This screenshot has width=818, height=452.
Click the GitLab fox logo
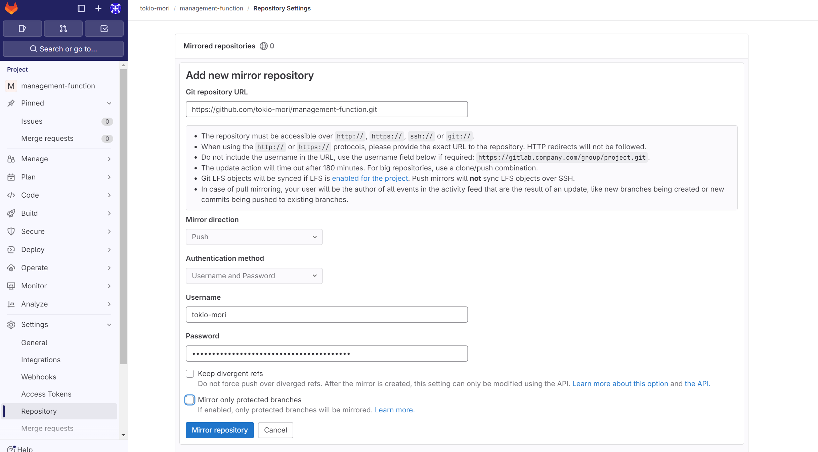pyautogui.click(x=11, y=8)
